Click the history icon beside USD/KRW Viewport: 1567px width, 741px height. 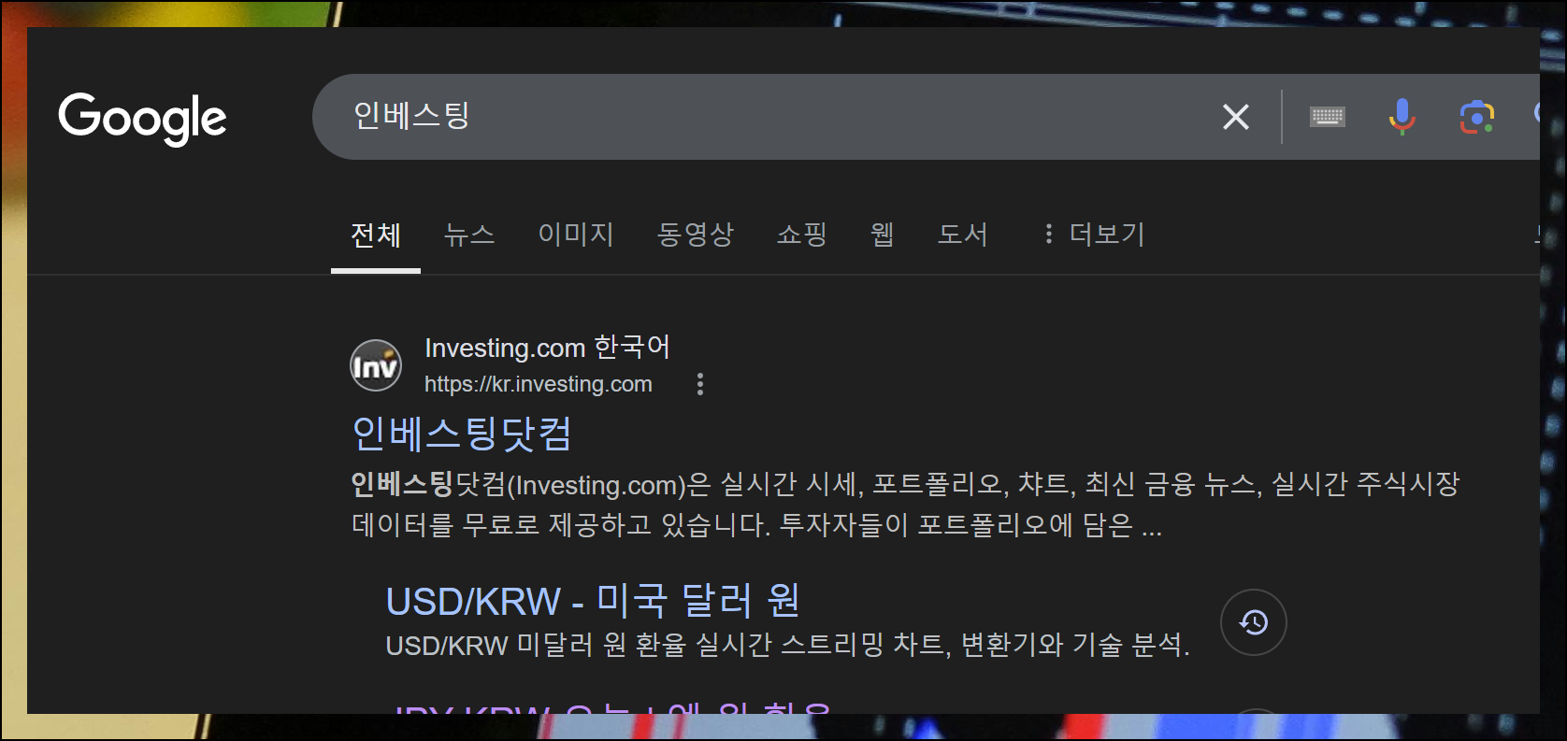(1254, 622)
